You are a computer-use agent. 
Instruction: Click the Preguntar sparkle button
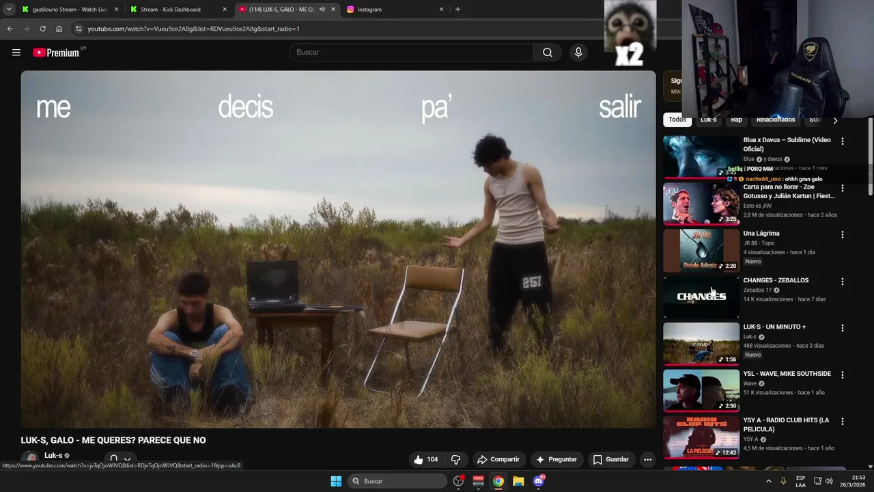[556, 459]
